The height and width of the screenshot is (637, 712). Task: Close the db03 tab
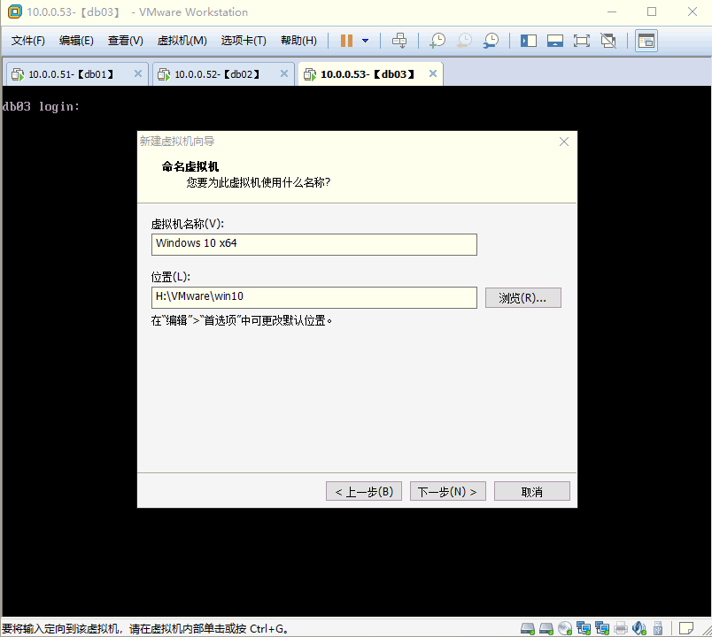(433, 73)
